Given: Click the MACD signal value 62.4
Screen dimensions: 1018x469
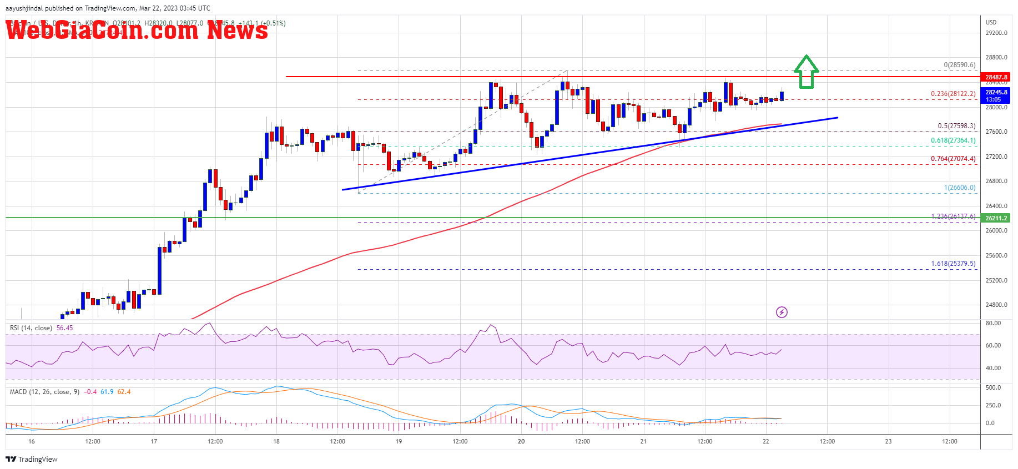Looking at the screenshot, I should pos(124,392).
